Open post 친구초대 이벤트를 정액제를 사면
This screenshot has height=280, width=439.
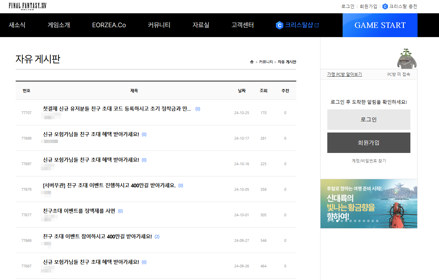[x=79, y=211]
